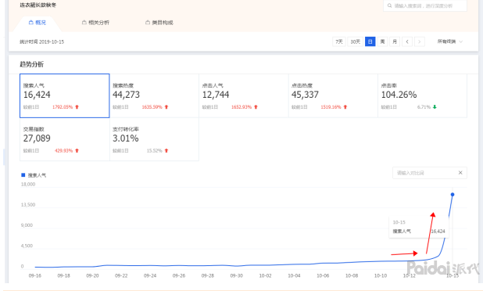
Task: Select the 支付转化率 3.01% metric card
Action: [x=154, y=139]
